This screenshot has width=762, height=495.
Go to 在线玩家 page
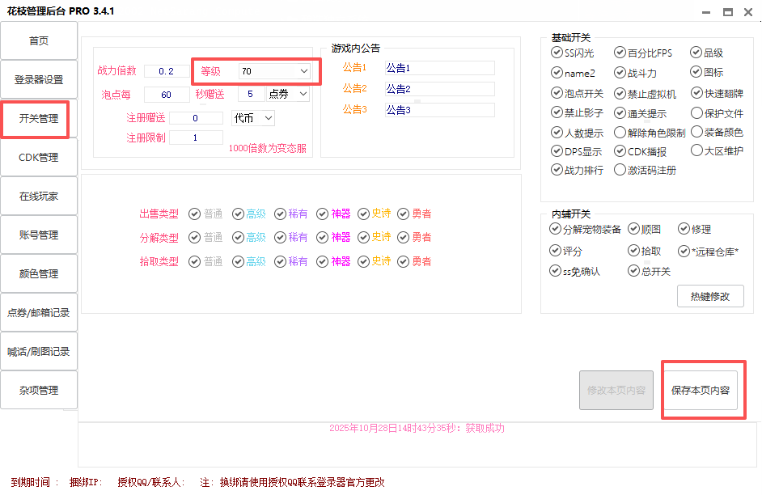(39, 197)
